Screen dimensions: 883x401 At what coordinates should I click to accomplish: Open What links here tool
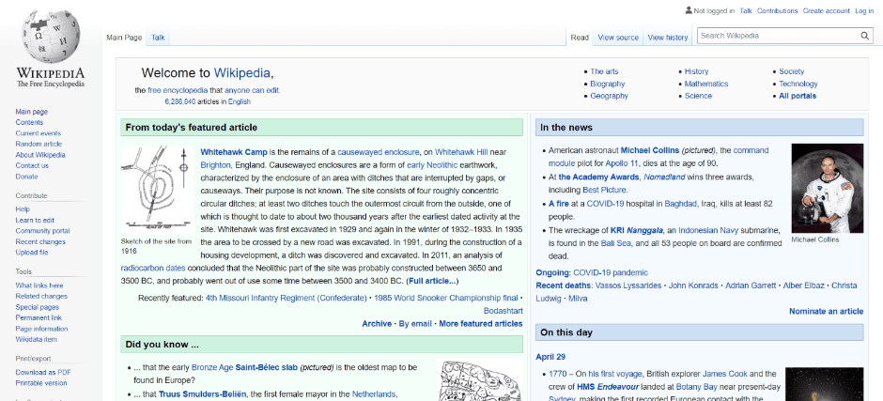click(x=39, y=285)
